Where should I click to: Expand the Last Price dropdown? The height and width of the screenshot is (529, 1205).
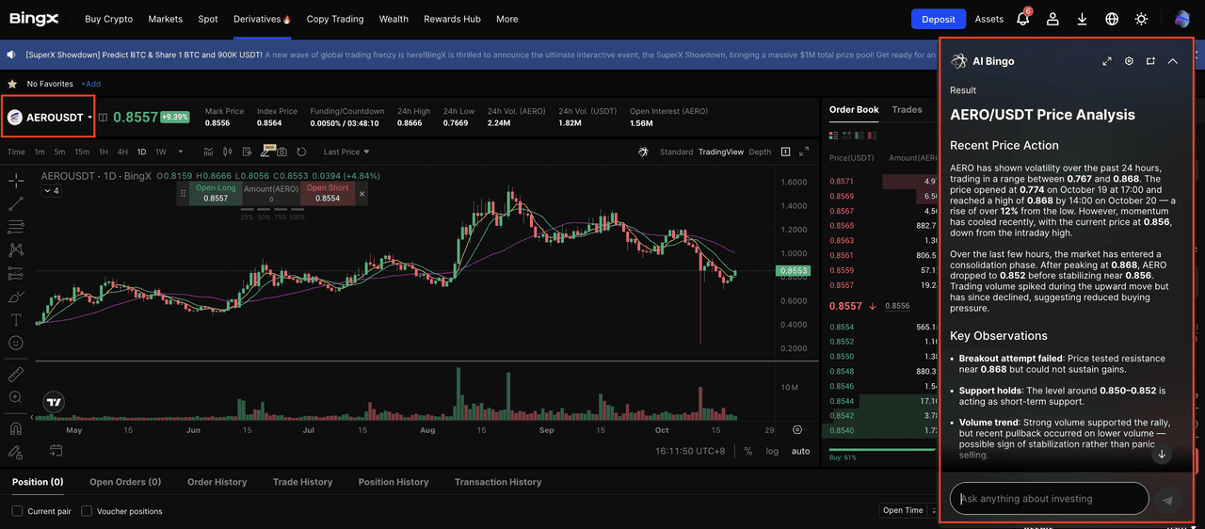[x=345, y=152]
